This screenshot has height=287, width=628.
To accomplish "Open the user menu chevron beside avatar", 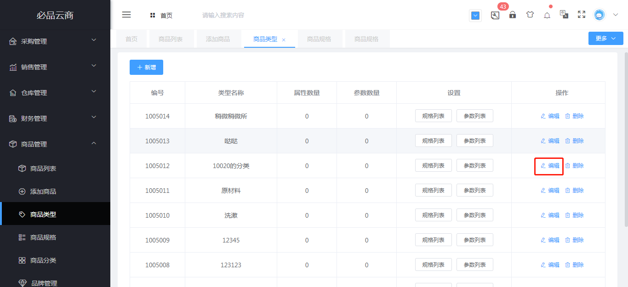I will (x=616, y=15).
